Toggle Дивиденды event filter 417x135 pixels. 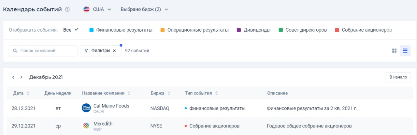pyautogui.click(x=253, y=30)
